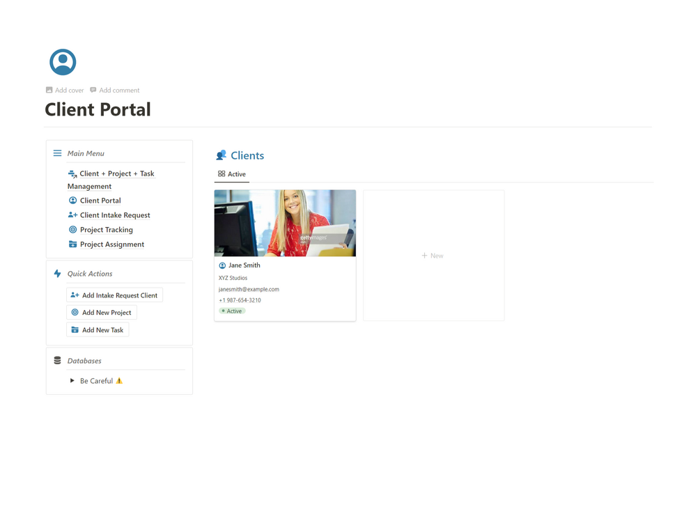Click the Add comment speech bubble icon

point(93,90)
